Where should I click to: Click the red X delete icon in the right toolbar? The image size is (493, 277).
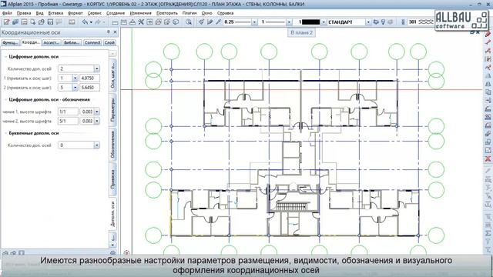[x=488, y=159]
